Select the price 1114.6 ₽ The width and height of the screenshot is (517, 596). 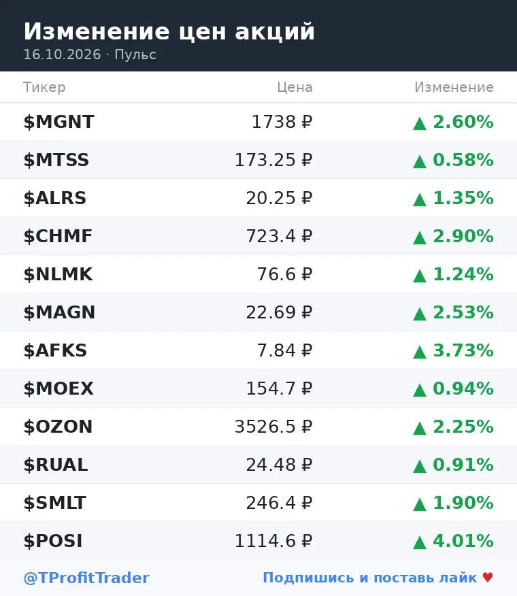point(273,541)
